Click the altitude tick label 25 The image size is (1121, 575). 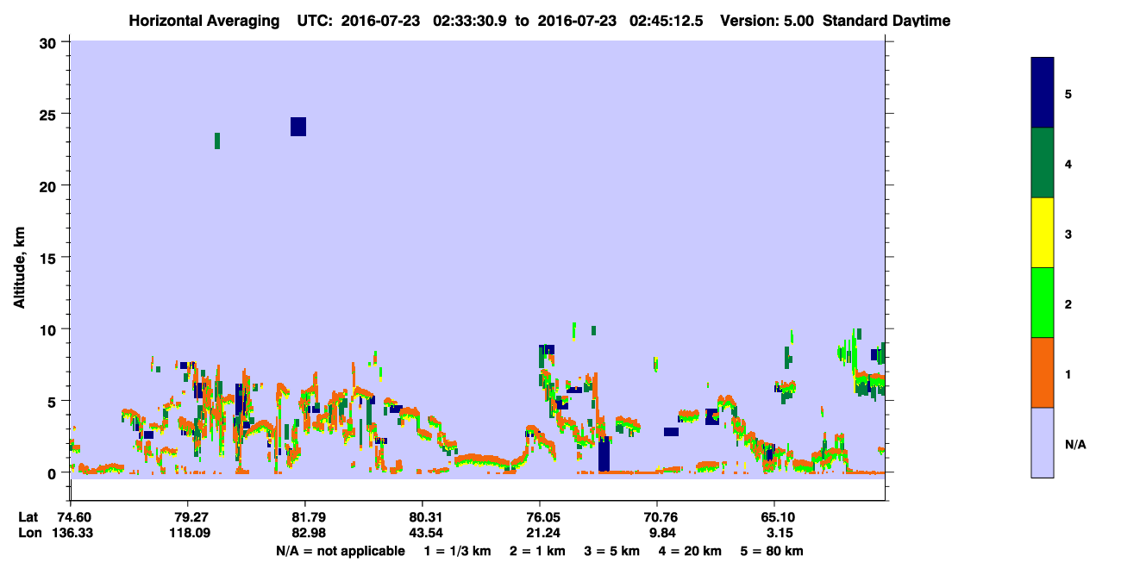pyautogui.click(x=50, y=114)
